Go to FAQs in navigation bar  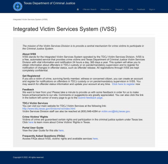(x=130, y=9)
